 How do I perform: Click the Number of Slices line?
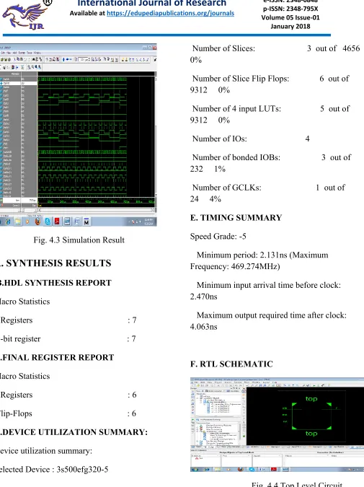tap(275, 53)
